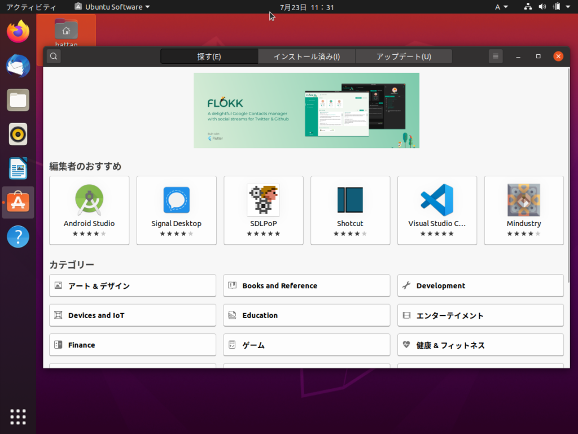Click the volume icon in top bar

(x=542, y=7)
